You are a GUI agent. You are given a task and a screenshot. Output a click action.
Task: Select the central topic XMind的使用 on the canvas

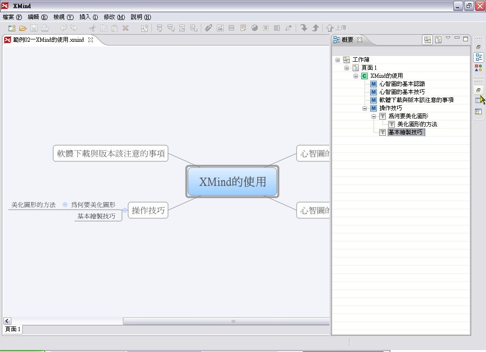pyautogui.click(x=233, y=182)
